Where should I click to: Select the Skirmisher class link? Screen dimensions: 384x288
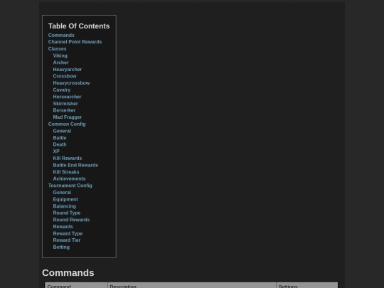65,104
